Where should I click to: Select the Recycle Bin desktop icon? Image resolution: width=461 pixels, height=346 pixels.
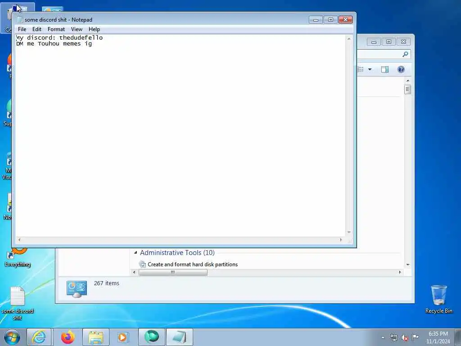(438, 299)
